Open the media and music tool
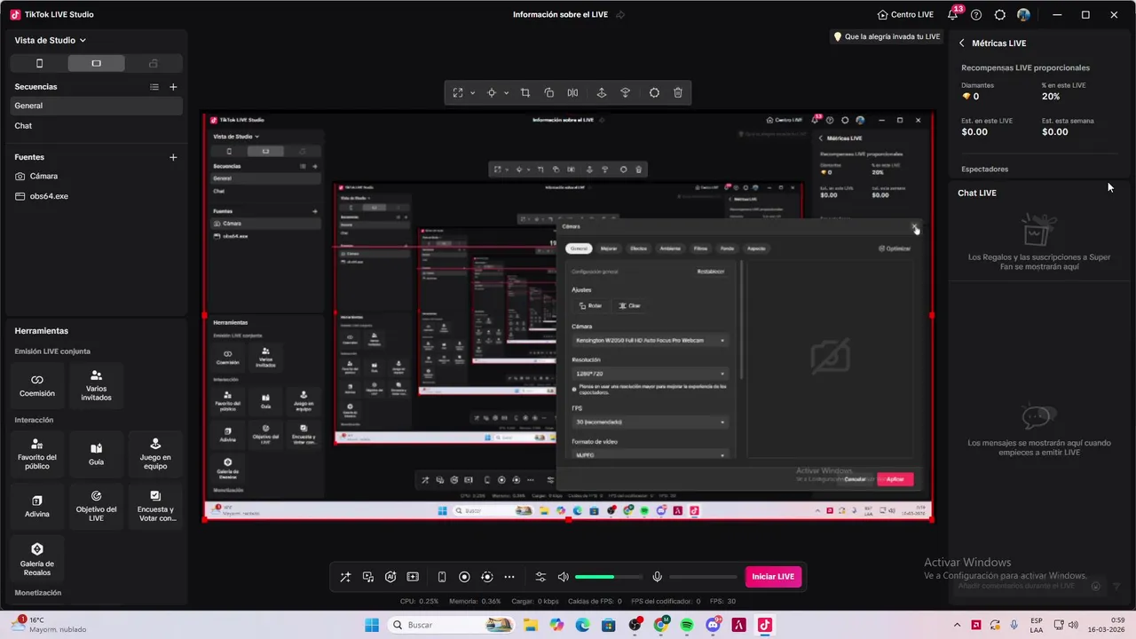The image size is (1136, 639). coord(368,577)
